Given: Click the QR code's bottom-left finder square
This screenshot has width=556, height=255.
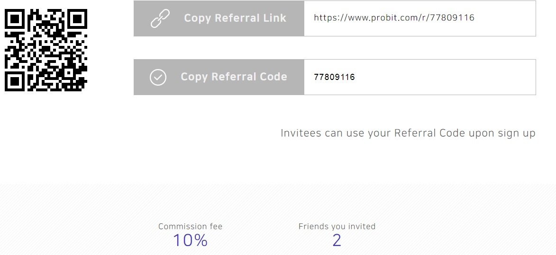Looking at the screenshot, I should (x=15, y=81).
